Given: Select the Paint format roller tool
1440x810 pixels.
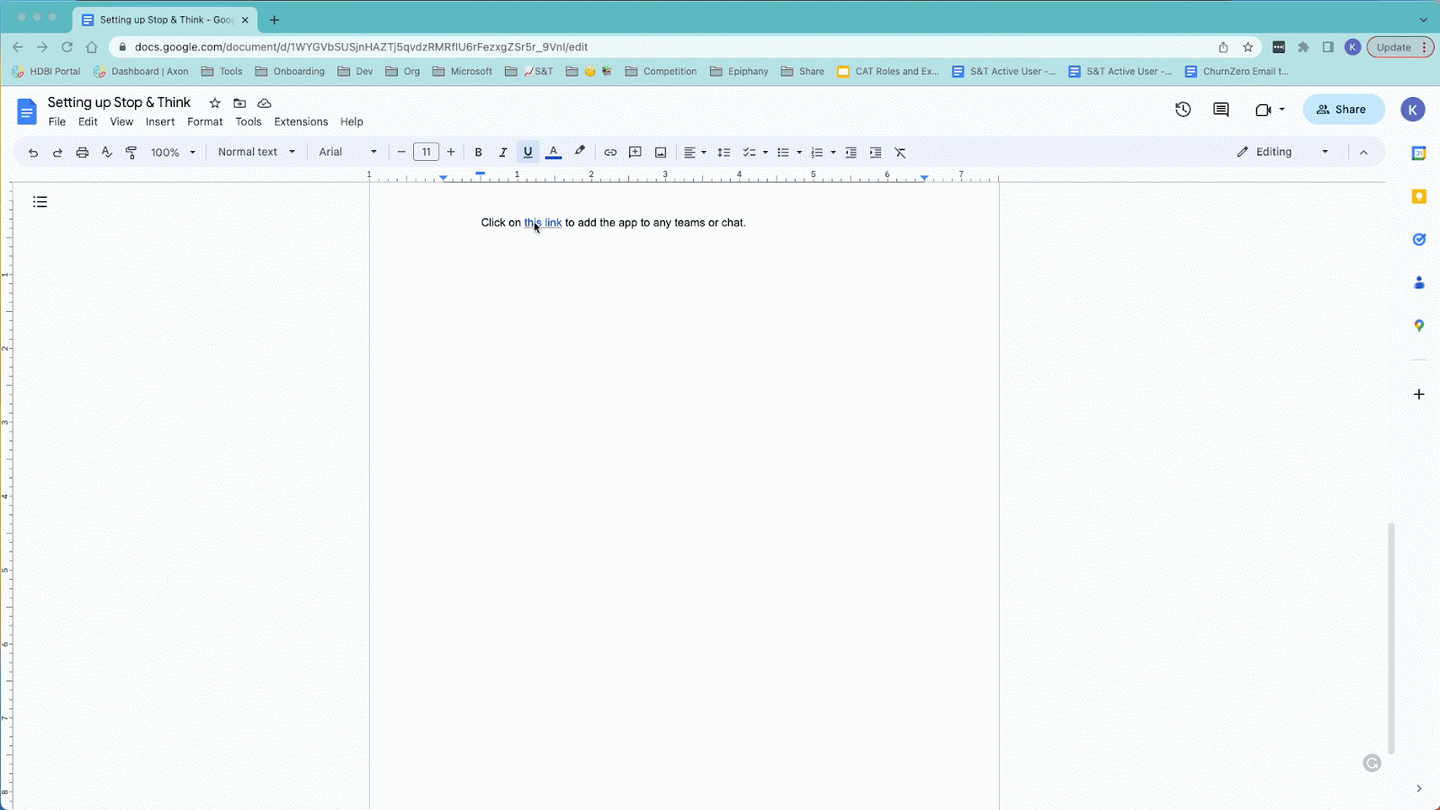Looking at the screenshot, I should pyautogui.click(x=131, y=153).
